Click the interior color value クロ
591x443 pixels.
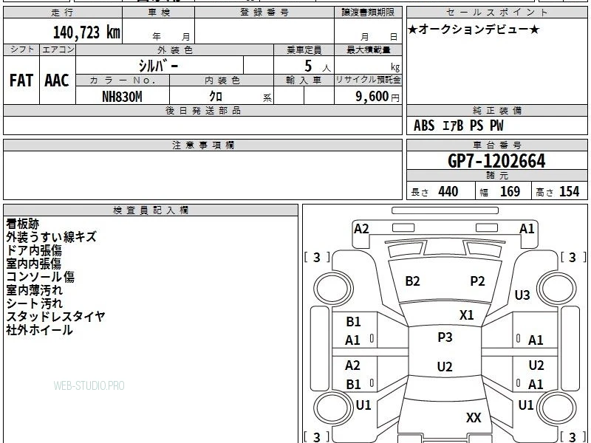216,96
